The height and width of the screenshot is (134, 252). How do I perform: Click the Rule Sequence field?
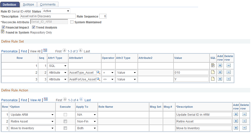click(x=103, y=16)
